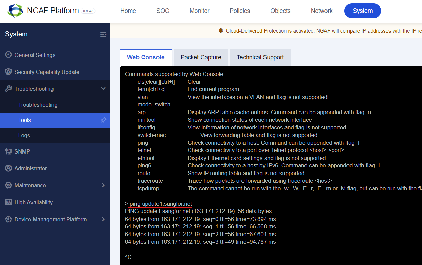The width and height of the screenshot is (422, 265).
Task: Switch to the Packet Capture tab
Action: [201, 57]
